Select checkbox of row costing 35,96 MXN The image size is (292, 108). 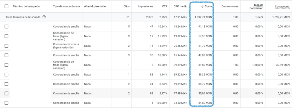(7, 93)
